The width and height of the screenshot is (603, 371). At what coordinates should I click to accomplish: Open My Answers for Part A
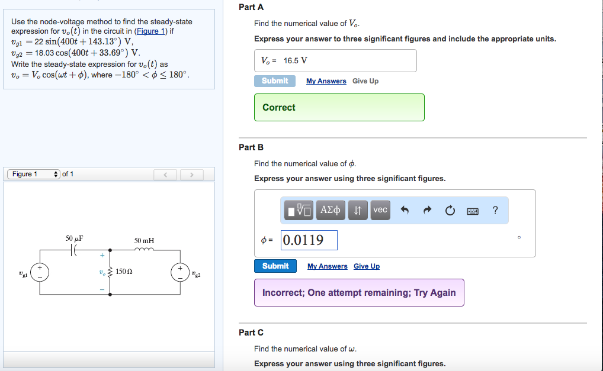click(327, 81)
